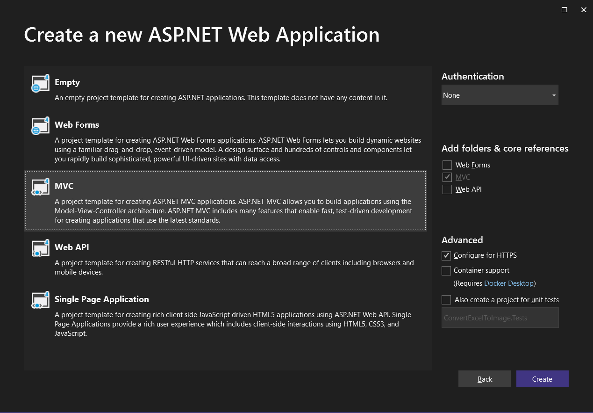Enable Container support checkbox

pyautogui.click(x=446, y=271)
